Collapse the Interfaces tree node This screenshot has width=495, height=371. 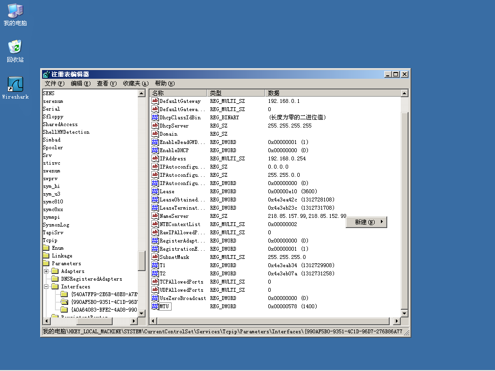(46, 286)
